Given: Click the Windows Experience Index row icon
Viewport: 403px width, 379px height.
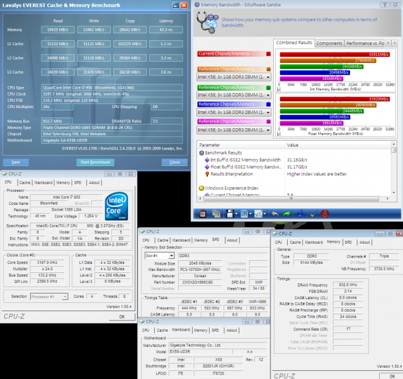Looking at the screenshot, I should coord(201,188).
